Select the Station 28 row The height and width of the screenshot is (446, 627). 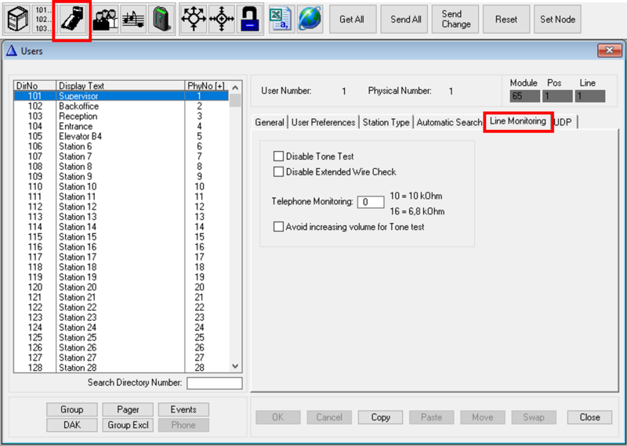tap(121, 368)
